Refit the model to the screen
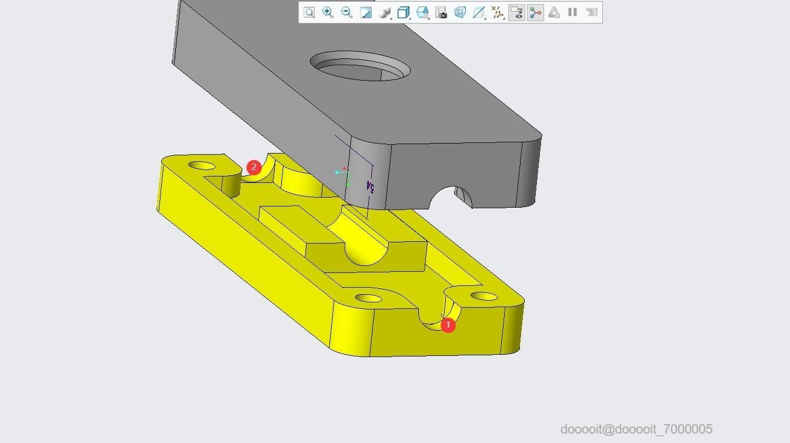This screenshot has width=790, height=443. tap(309, 12)
